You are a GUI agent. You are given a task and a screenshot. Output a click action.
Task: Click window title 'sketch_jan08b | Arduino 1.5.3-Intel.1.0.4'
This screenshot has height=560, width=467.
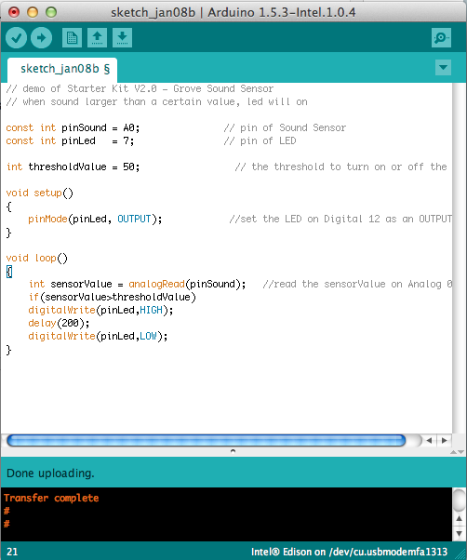tap(233, 12)
